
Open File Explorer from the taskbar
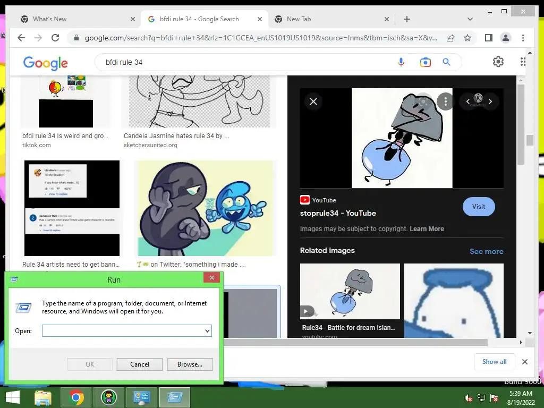[43, 397]
